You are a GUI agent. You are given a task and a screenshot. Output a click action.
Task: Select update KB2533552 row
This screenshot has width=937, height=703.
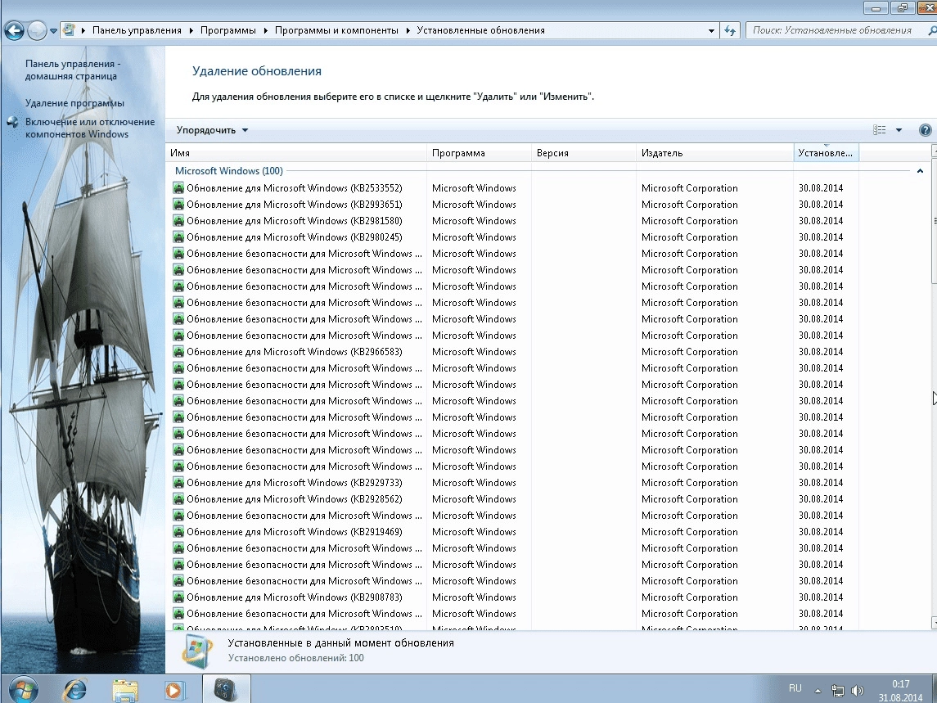514,187
